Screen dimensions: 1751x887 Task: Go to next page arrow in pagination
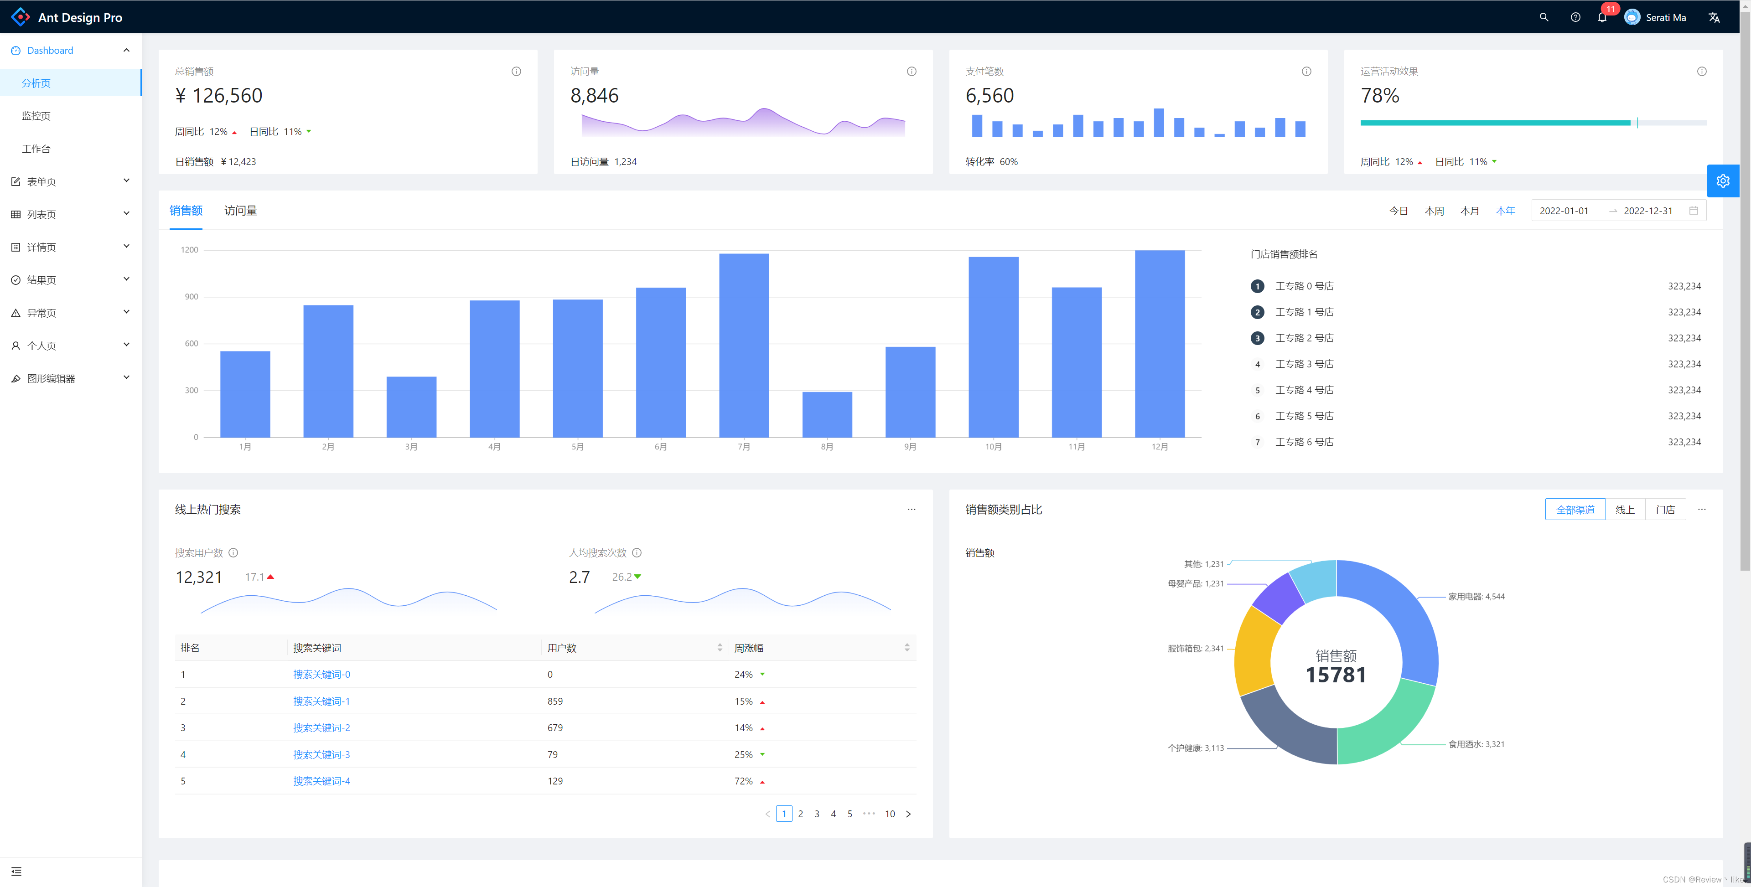point(908,814)
